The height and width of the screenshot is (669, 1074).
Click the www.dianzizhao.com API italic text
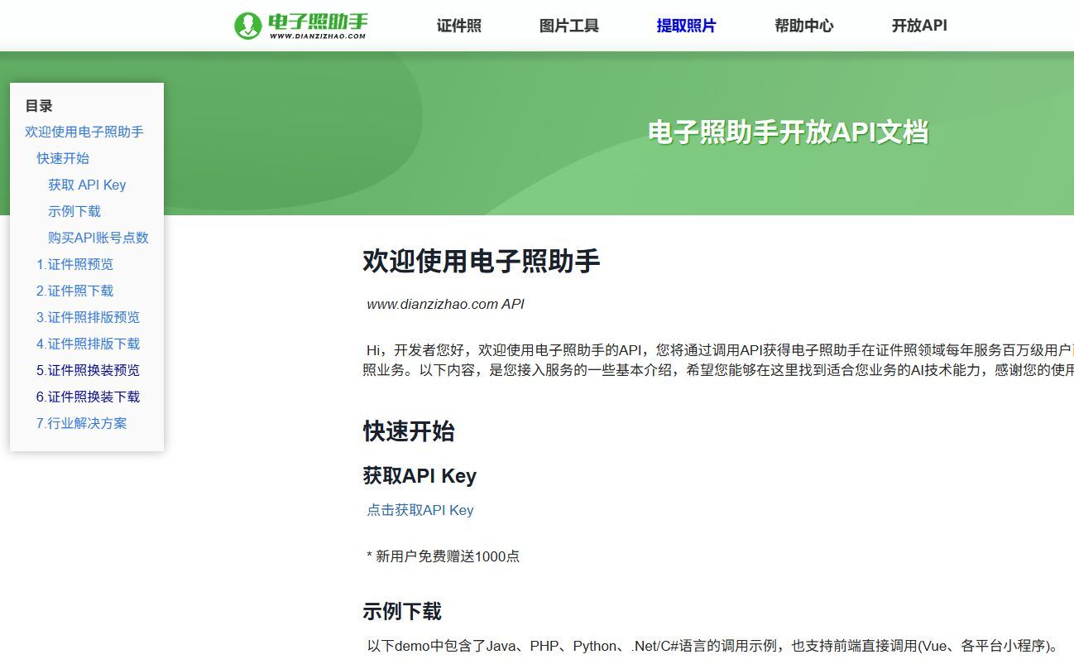[x=445, y=304]
